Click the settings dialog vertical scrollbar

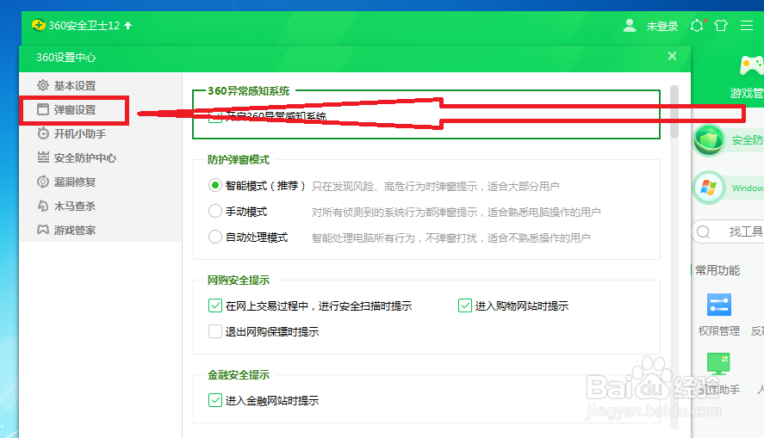coord(674,112)
